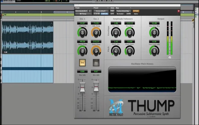
Task: Expand the MH Thump plugin selector
Action: pos(84,14)
